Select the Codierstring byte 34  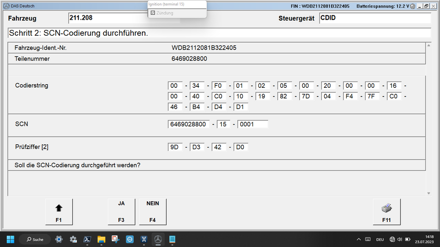pyautogui.click(x=197, y=85)
